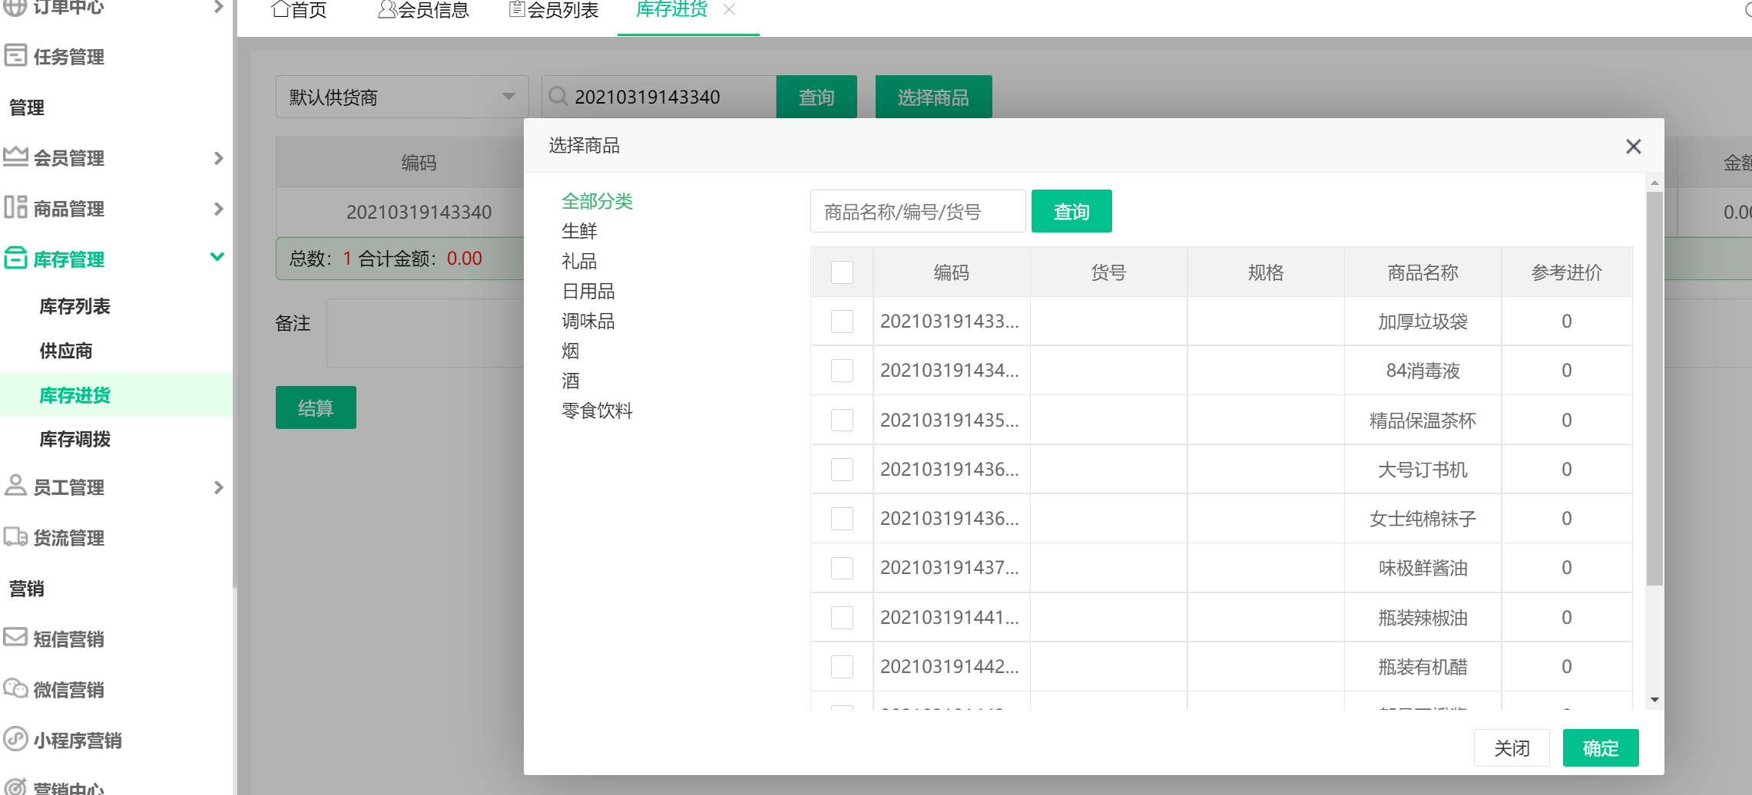Click the 商品名称/编号/货号 search field
This screenshot has height=795, width=1752.
tap(917, 212)
